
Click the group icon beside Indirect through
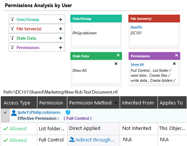[x=72, y=140]
